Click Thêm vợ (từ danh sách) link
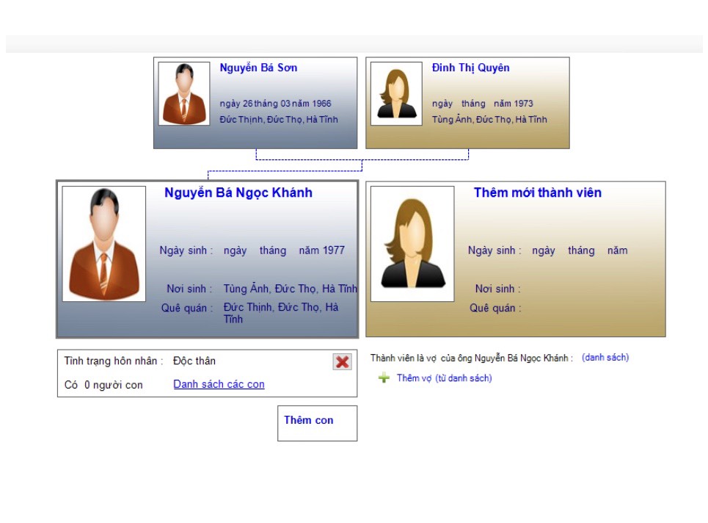Image resolution: width=708 pixels, height=523 pixels. click(x=445, y=378)
